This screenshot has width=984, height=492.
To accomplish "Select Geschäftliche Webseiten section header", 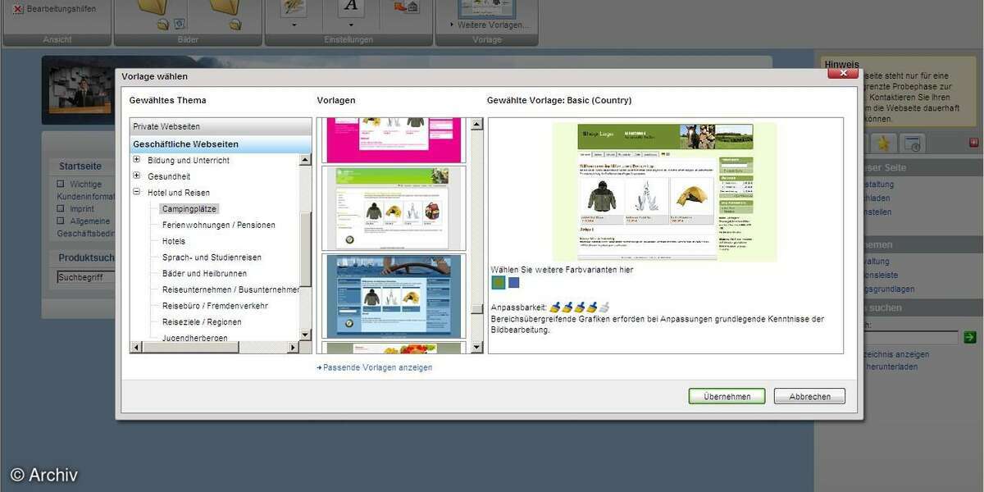I will (185, 144).
